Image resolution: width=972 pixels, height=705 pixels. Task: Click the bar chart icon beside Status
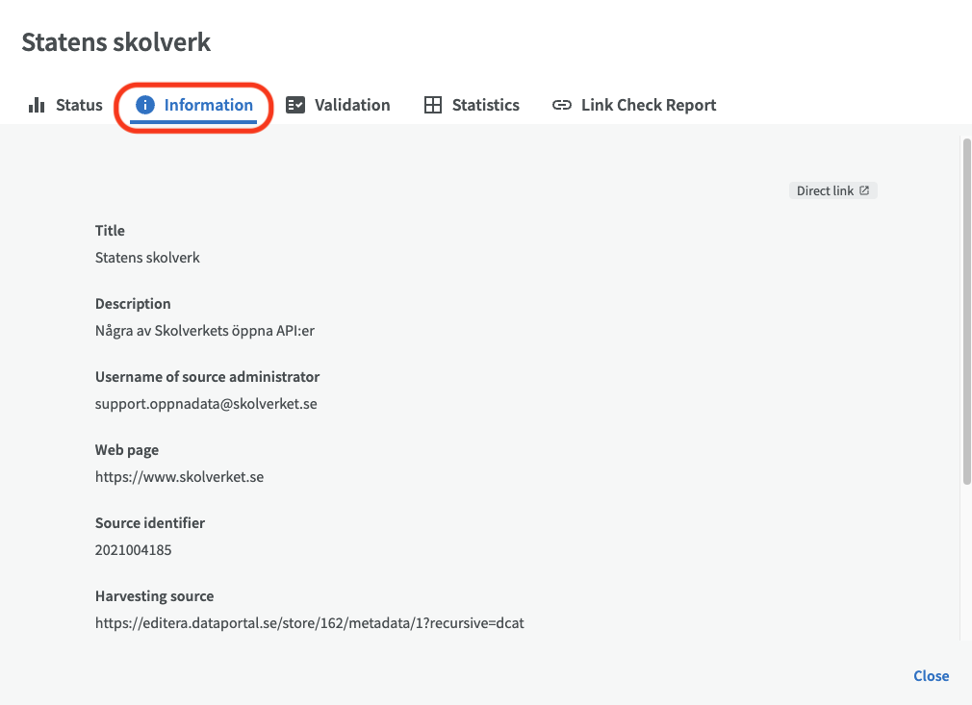pos(37,105)
